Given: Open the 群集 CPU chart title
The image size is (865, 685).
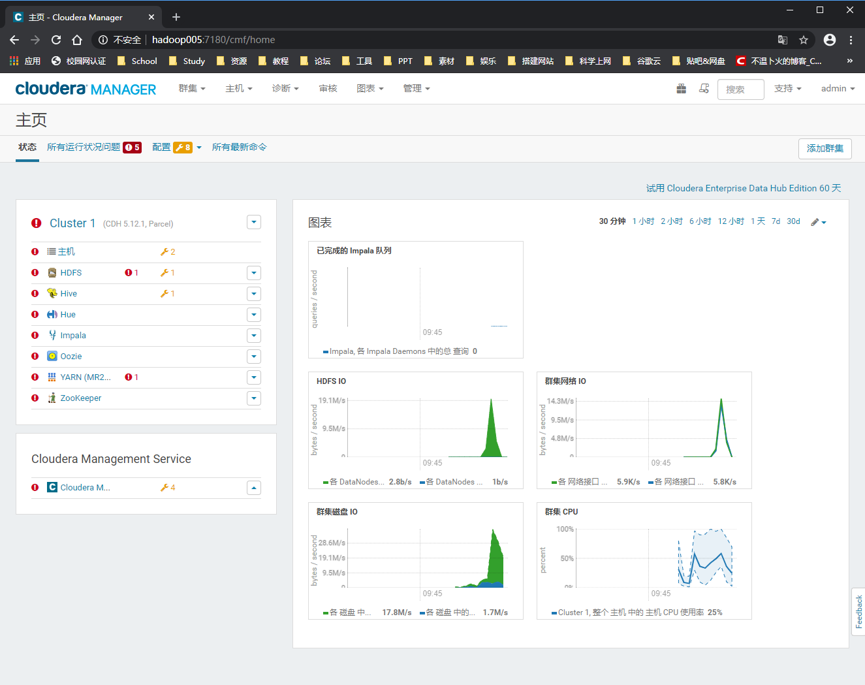Looking at the screenshot, I should coord(561,512).
